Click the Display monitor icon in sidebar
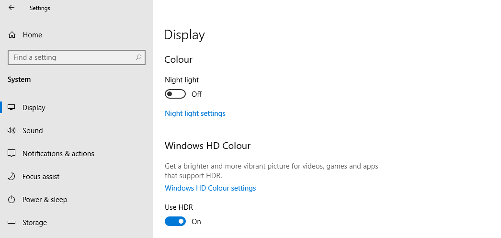 pyautogui.click(x=12, y=108)
